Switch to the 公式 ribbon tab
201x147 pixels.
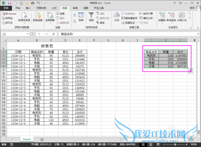coord(54,8)
